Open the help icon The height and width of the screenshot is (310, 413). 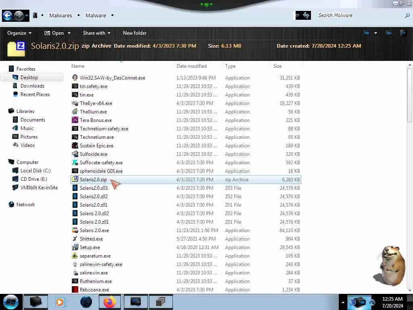click(403, 33)
